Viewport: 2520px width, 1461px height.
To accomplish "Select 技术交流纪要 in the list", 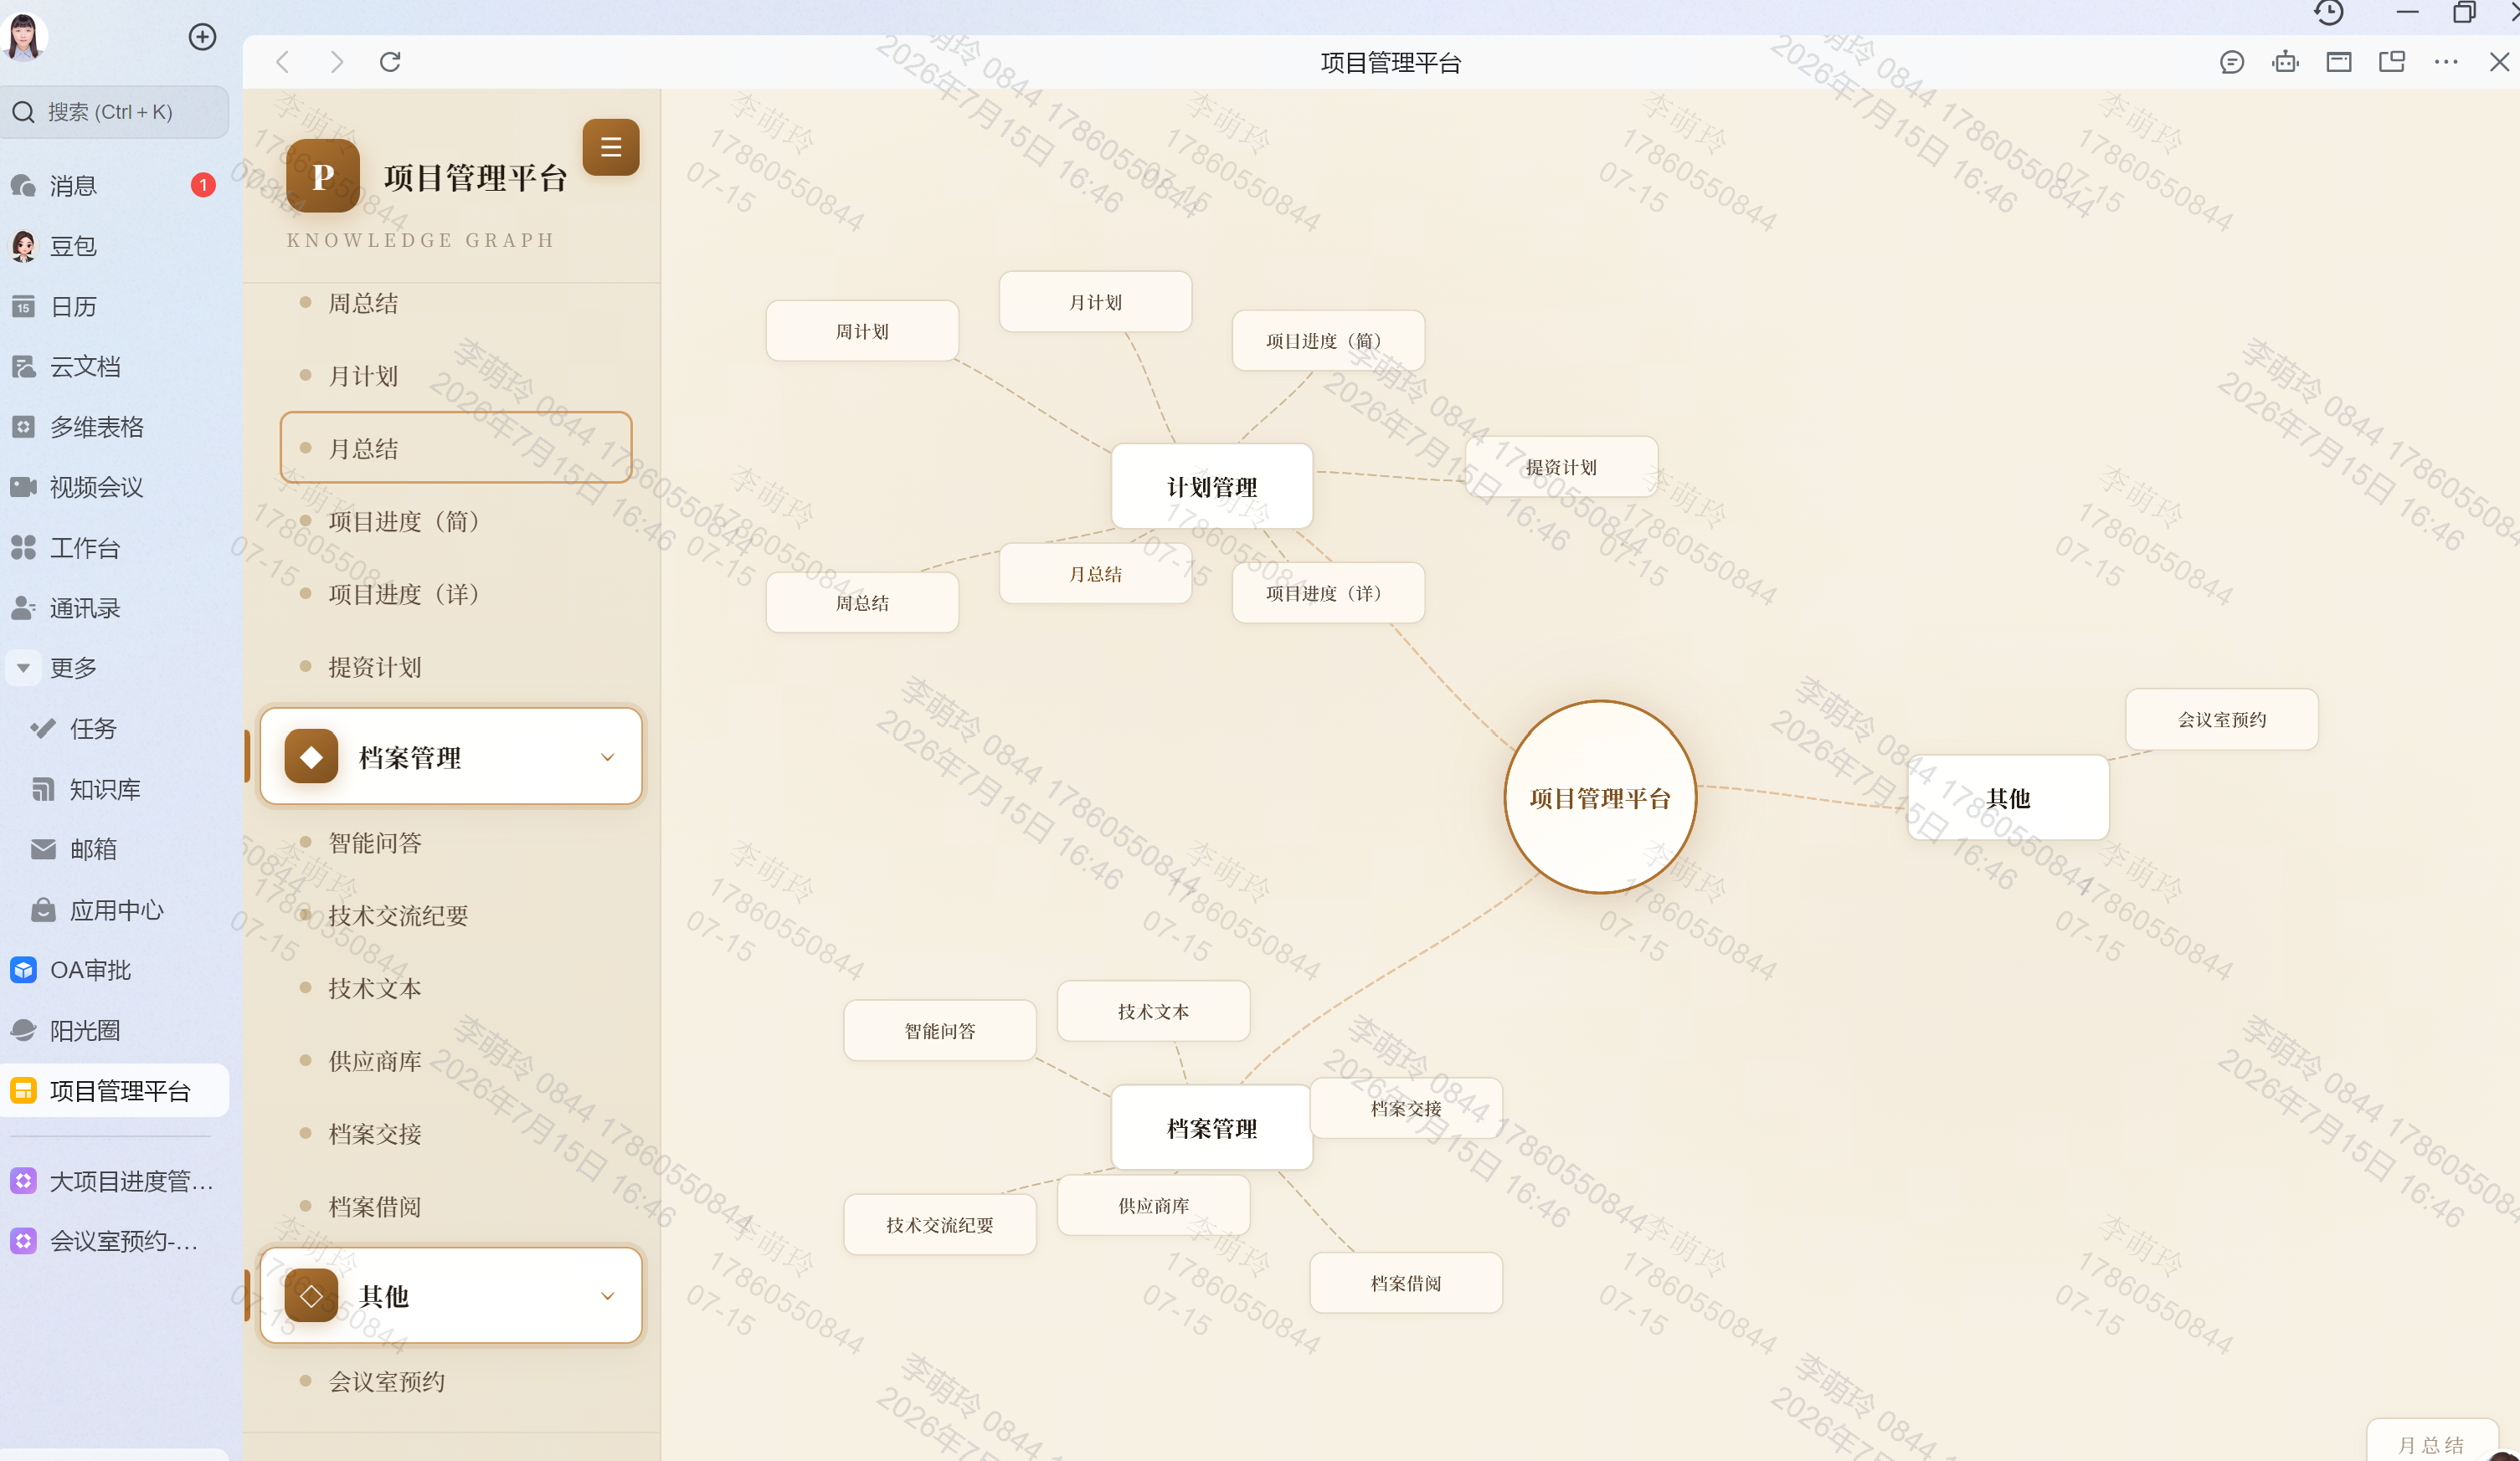I will click(398, 915).
